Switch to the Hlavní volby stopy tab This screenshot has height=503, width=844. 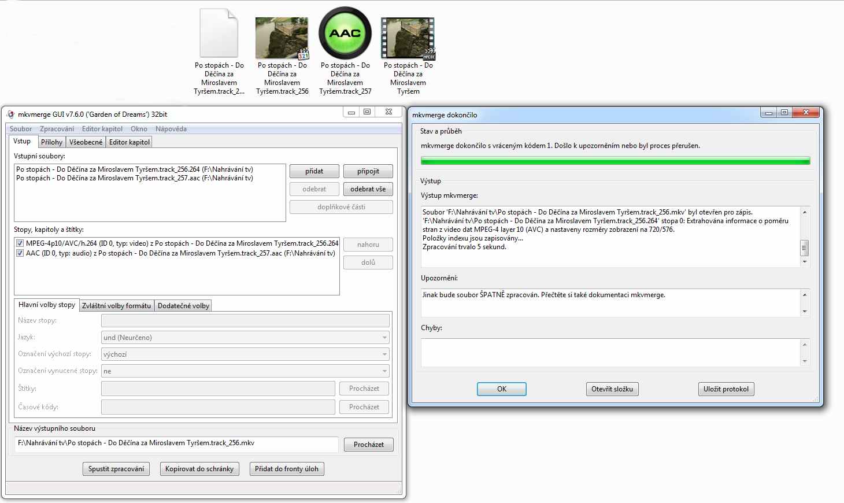click(47, 305)
